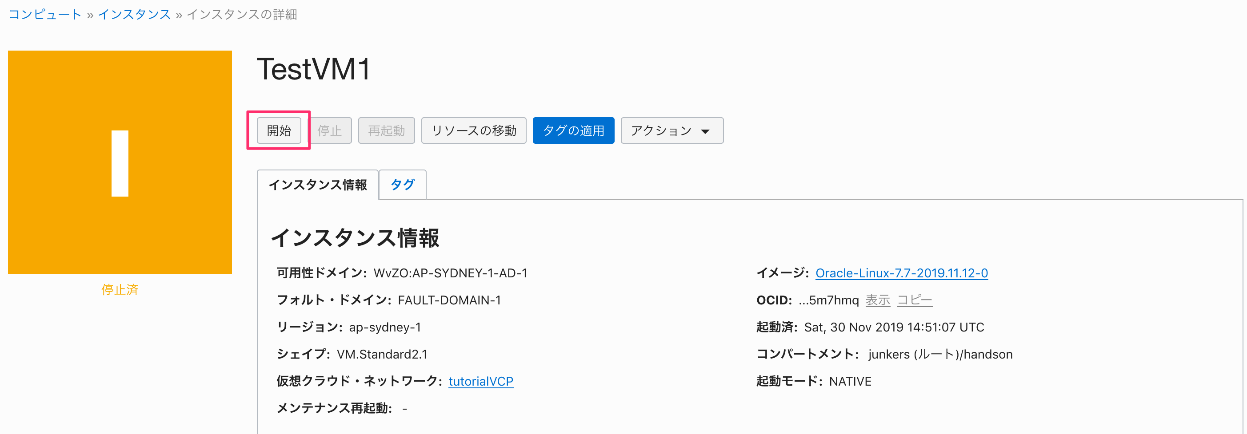The image size is (1247, 434).
Task: Click the インスタンス情報 section heading
Action: pos(355,238)
